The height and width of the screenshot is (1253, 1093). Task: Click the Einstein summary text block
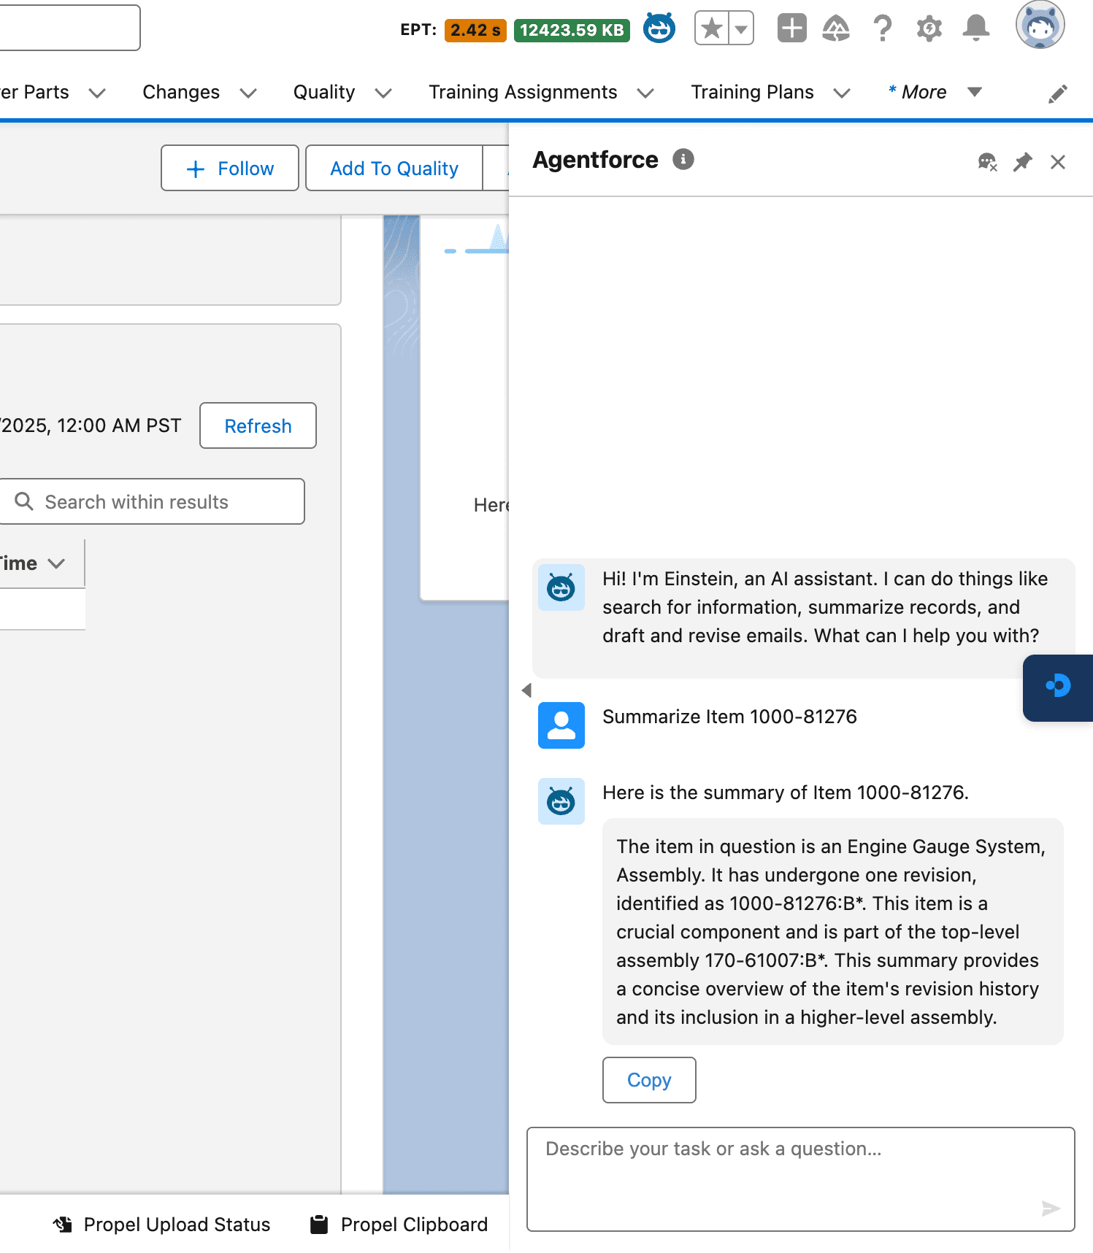click(832, 931)
